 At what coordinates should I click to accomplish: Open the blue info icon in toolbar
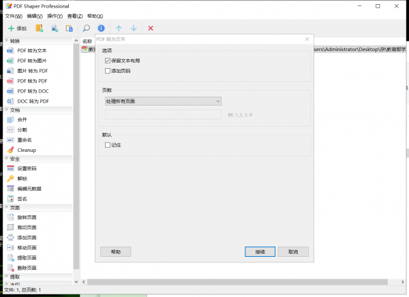[101, 29]
